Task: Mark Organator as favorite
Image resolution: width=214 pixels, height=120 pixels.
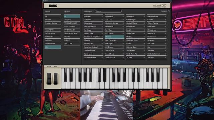Action: [x=165, y=40]
